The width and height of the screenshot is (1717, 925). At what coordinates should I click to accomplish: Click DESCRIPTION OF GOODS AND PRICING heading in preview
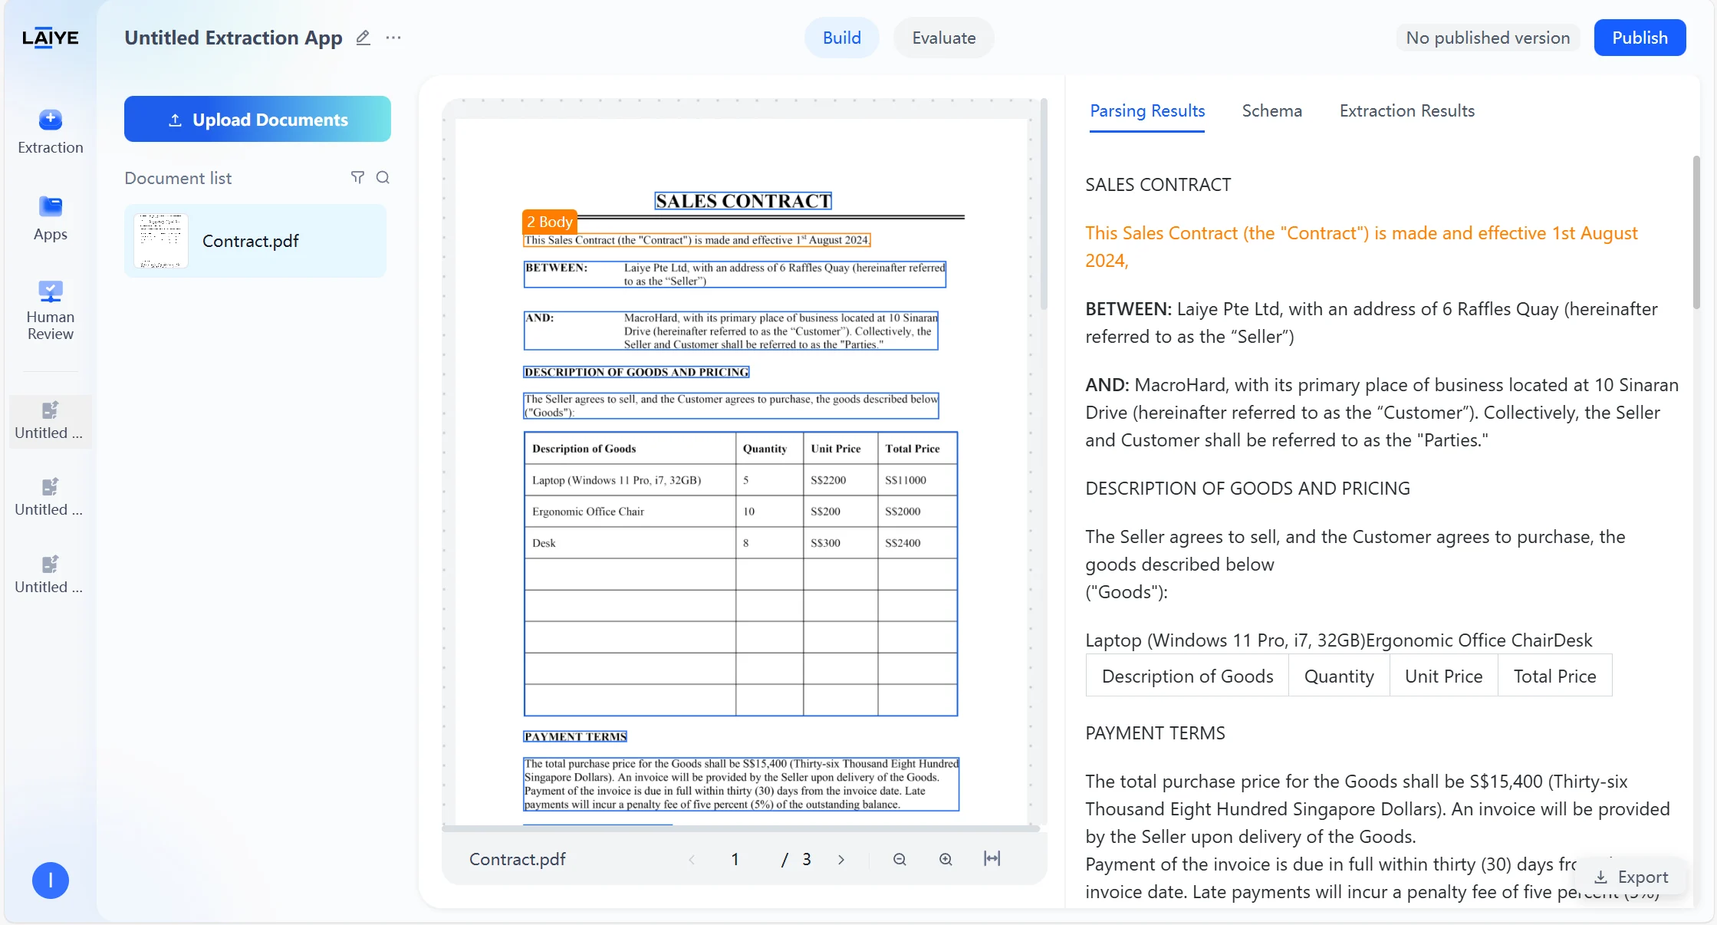(x=636, y=372)
